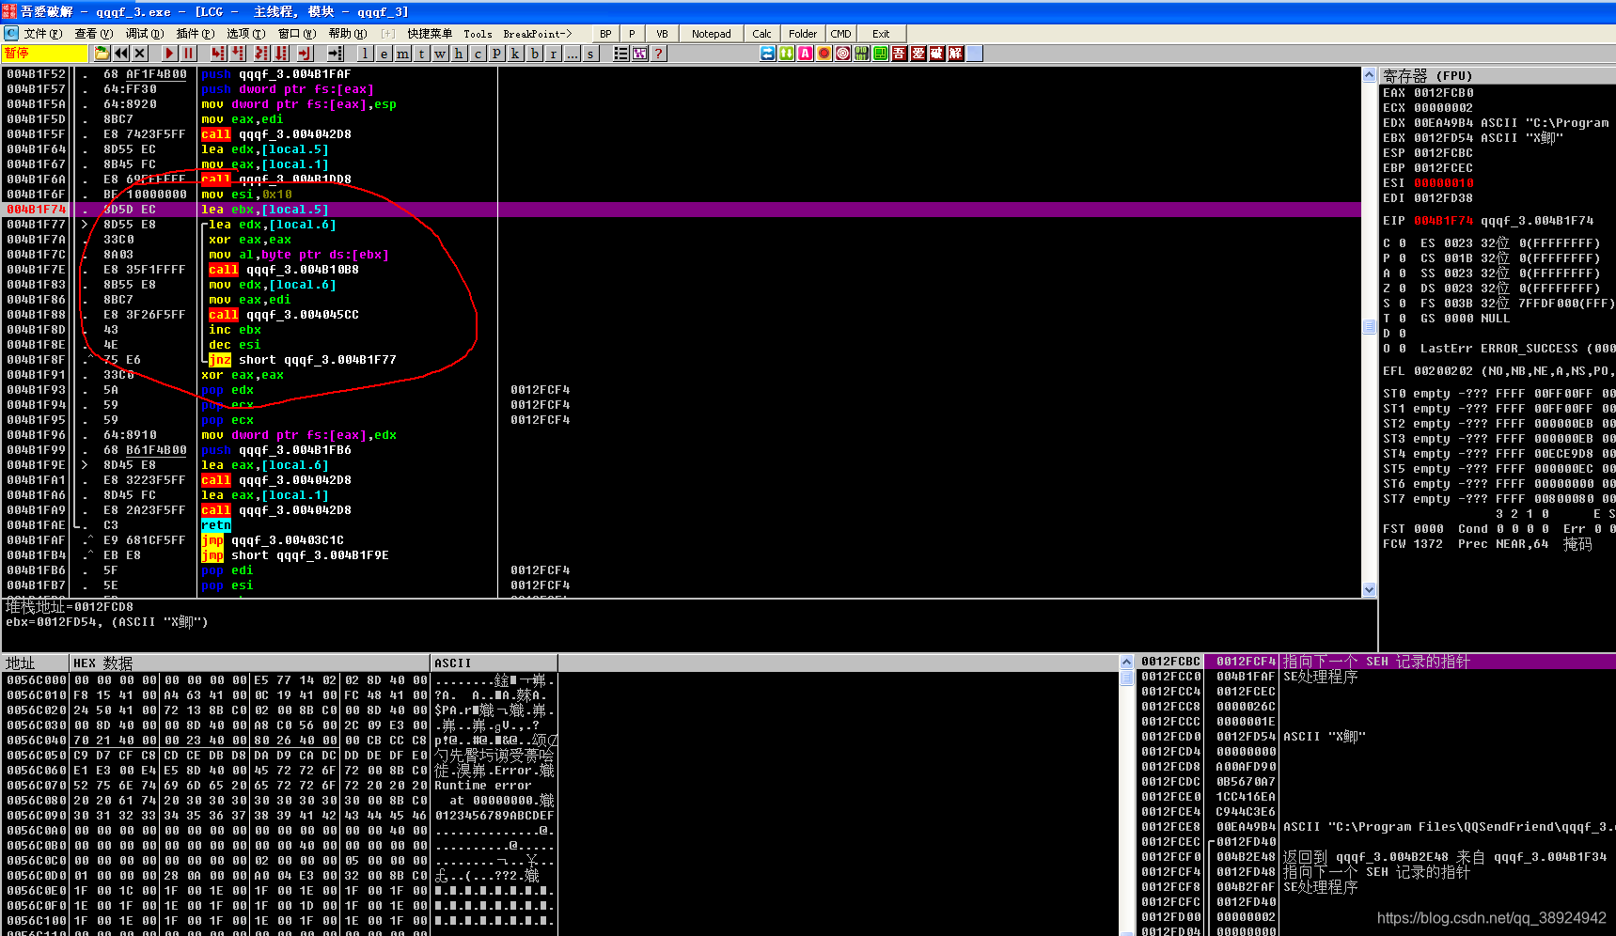Click the Exit button
The height and width of the screenshot is (936, 1616).
[881, 34]
